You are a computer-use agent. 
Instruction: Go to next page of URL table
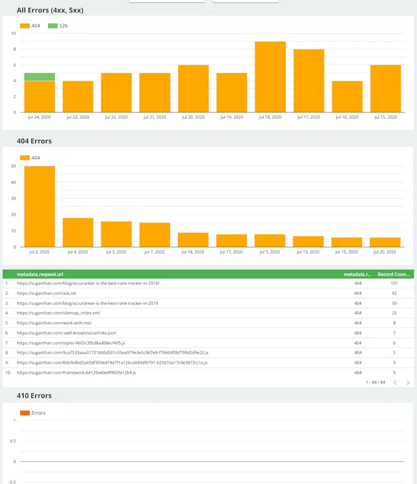408,382
